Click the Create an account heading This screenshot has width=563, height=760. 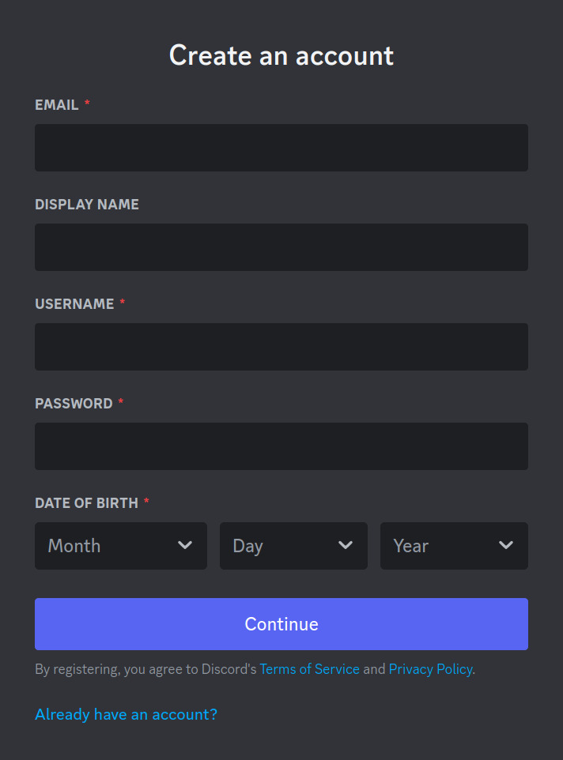pos(281,55)
